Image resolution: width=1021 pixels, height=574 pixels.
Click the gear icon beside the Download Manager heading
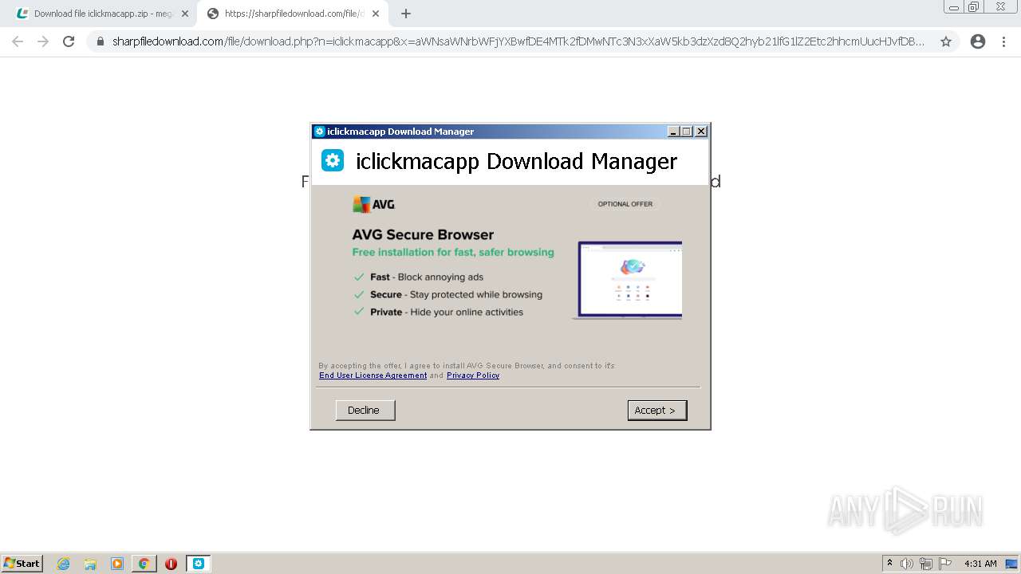click(333, 160)
